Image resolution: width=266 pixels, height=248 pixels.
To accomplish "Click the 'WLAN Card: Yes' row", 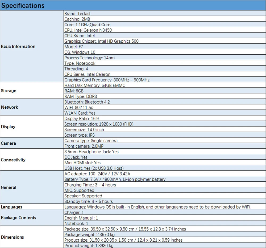I will tap(165, 113).
